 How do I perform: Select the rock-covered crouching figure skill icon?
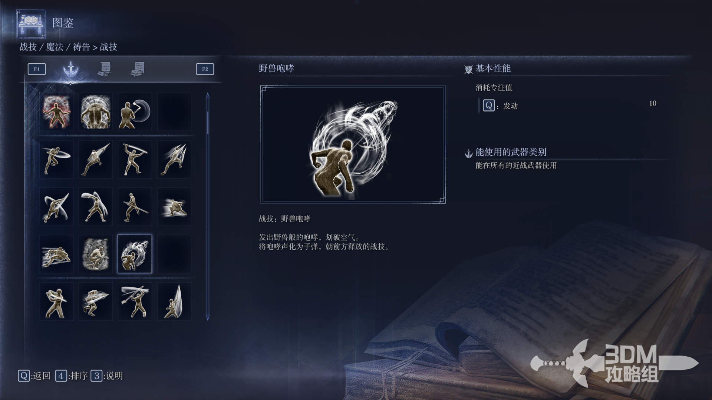point(96,254)
